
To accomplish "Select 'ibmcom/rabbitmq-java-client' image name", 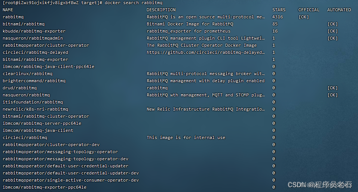I will 38,130.
